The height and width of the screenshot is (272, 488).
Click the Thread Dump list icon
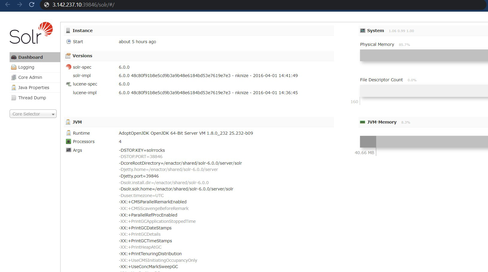(x=13, y=98)
